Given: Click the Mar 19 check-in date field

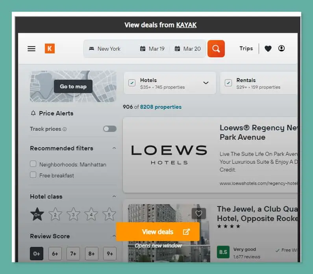Looking at the screenshot, I should click(x=152, y=49).
